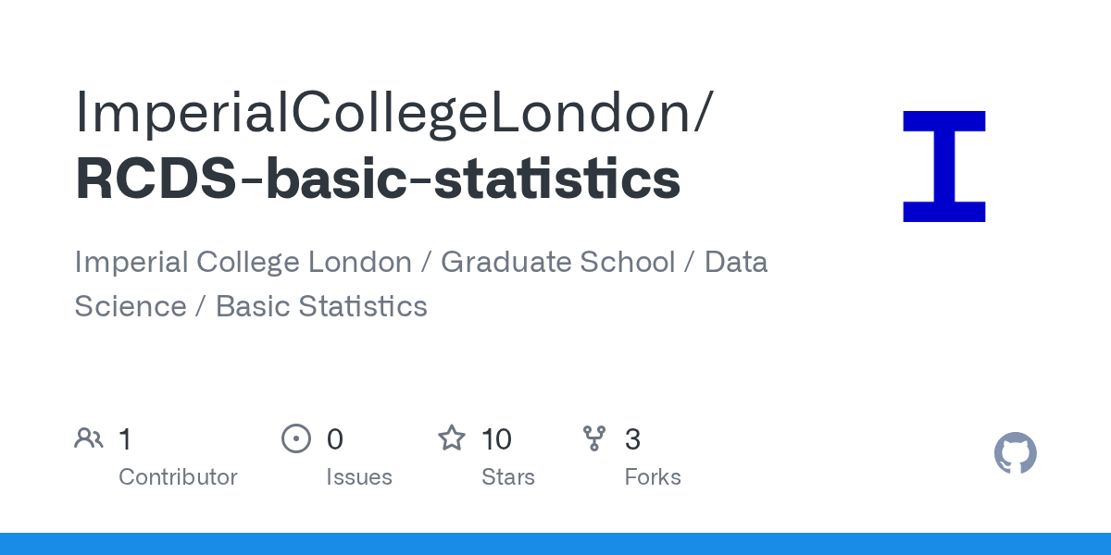Image resolution: width=1111 pixels, height=555 pixels.
Task: Open the ImperialCollegeLondon owner name
Action: (393, 113)
